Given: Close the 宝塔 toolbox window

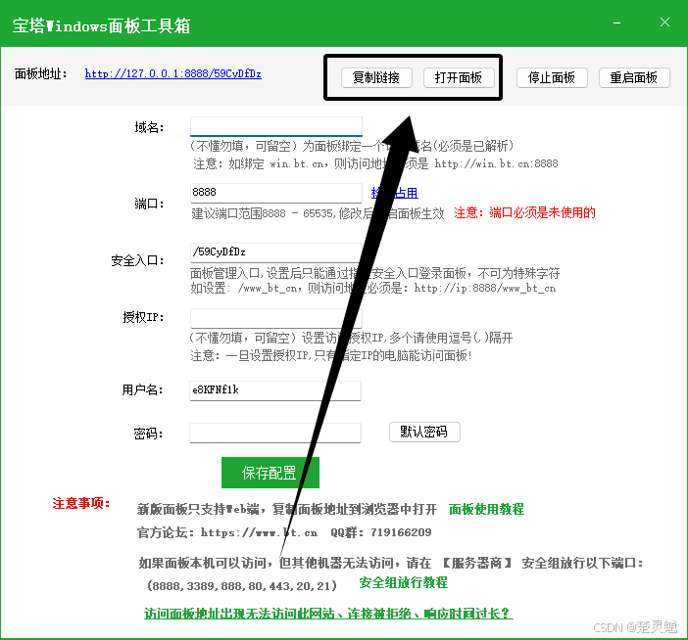Looking at the screenshot, I should click(x=664, y=23).
